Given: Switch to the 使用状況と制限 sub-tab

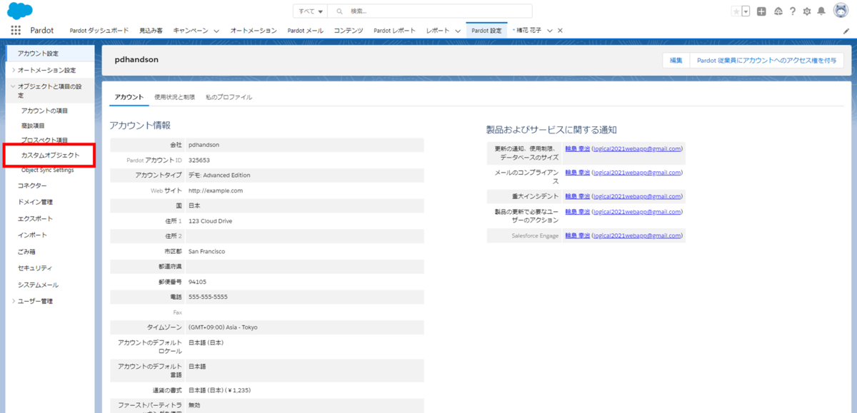Looking at the screenshot, I should point(174,97).
